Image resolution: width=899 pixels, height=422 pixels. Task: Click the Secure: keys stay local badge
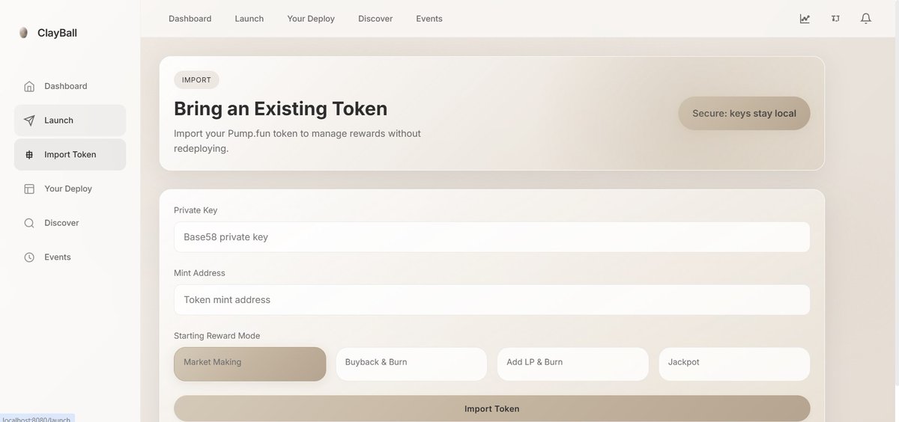tap(744, 114)
